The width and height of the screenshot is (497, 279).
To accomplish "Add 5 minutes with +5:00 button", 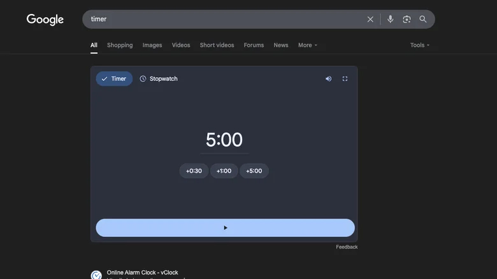I will (254, 171).
